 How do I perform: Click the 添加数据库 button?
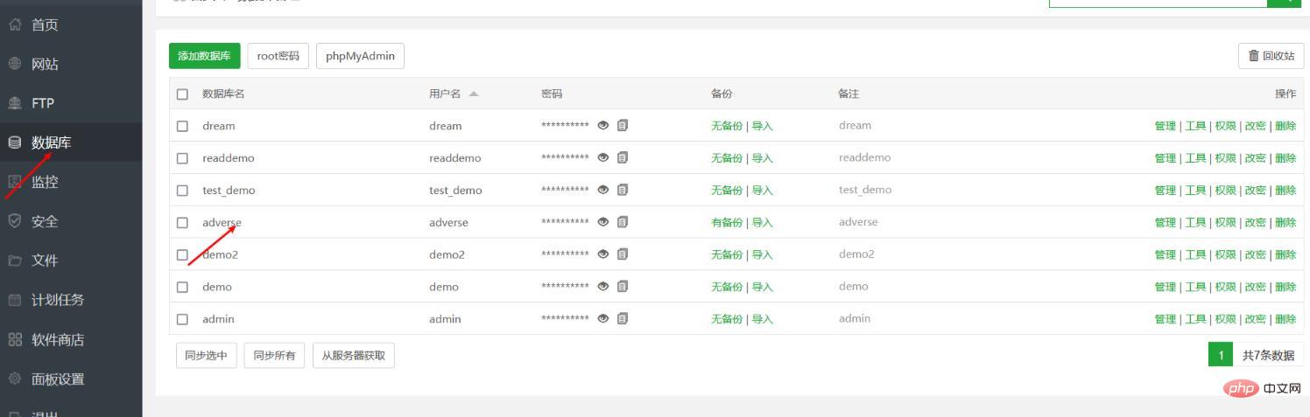(x=204, y=56)
